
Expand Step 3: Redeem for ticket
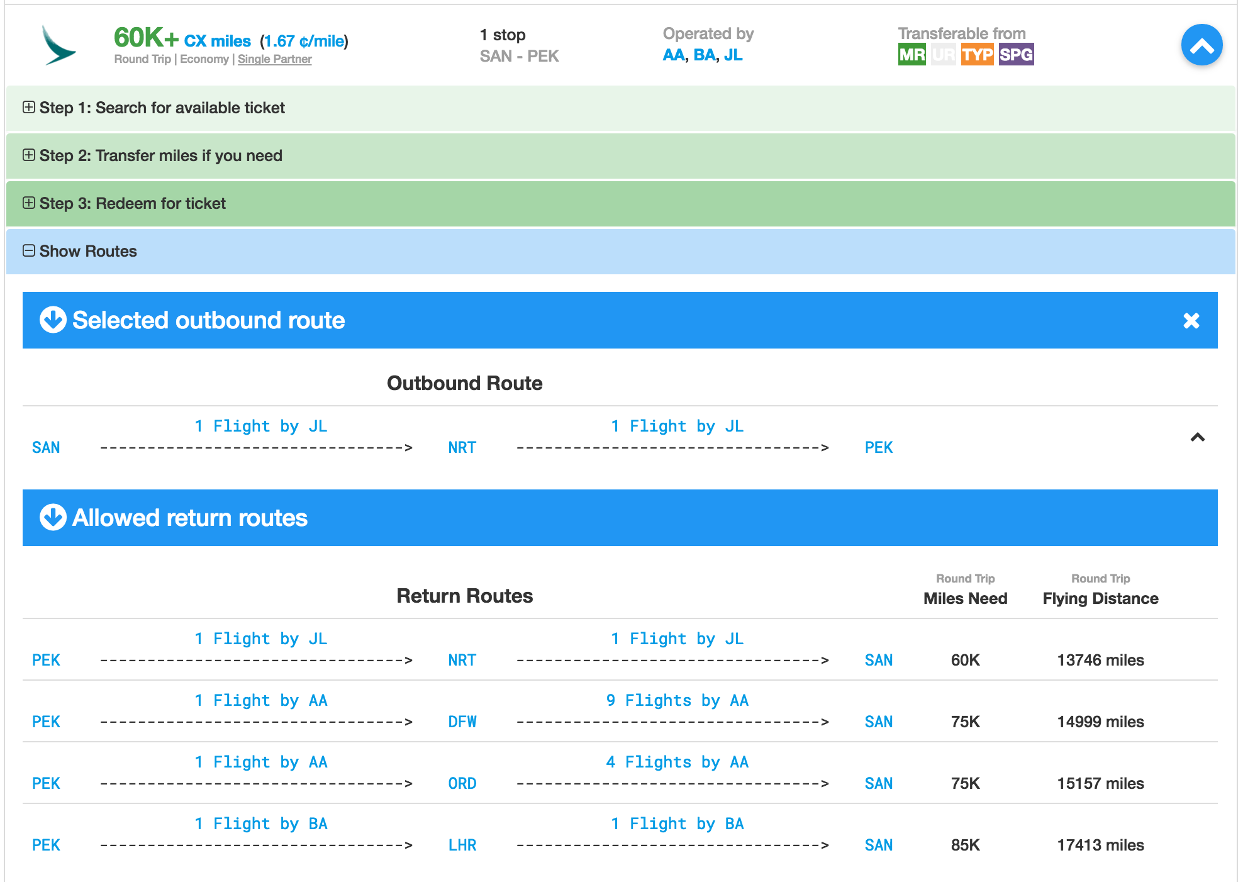[x=621, y=204]
